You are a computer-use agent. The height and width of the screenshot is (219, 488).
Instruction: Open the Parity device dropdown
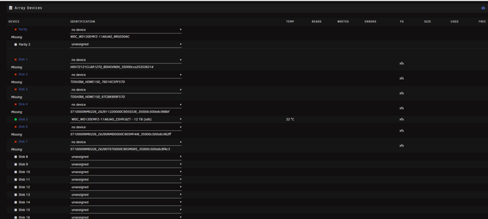click(126, 30)
